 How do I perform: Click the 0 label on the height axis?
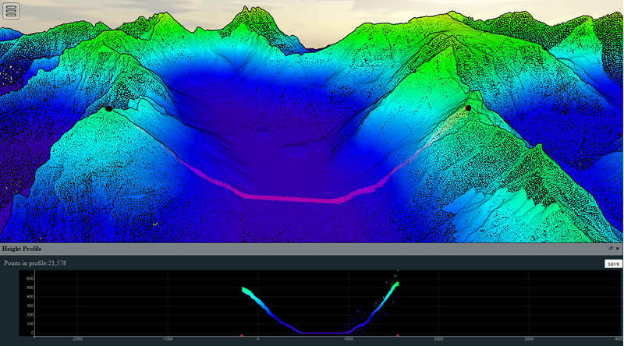pos(33,333)
